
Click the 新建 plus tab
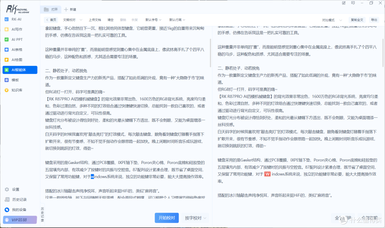pyautogui.click(x=70, y=10)
